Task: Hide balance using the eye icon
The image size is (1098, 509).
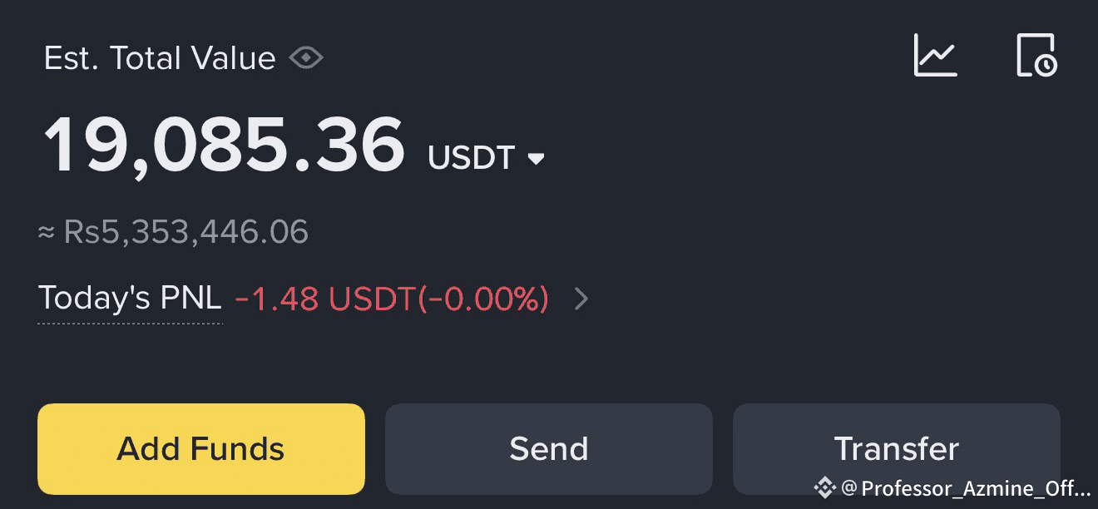Action: point(305,58)
